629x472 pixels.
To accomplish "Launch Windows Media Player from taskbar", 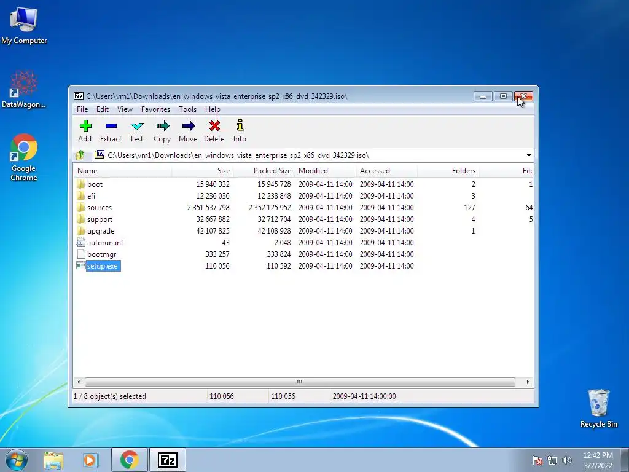I will click(x=90, y=460).
